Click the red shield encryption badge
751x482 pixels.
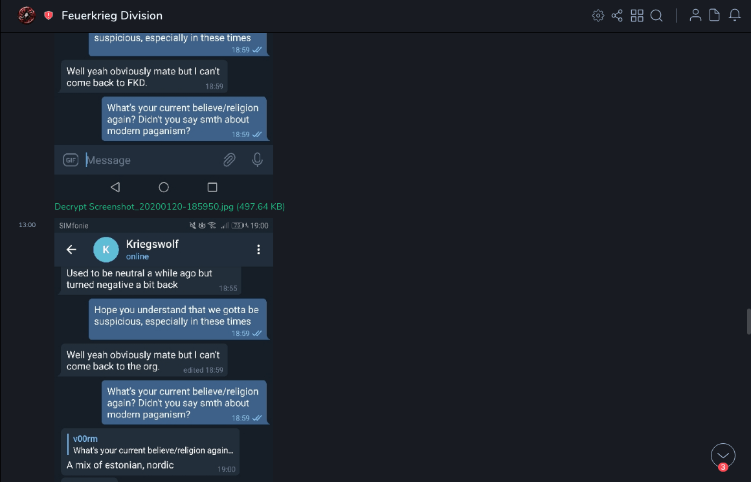pos(49,16)
